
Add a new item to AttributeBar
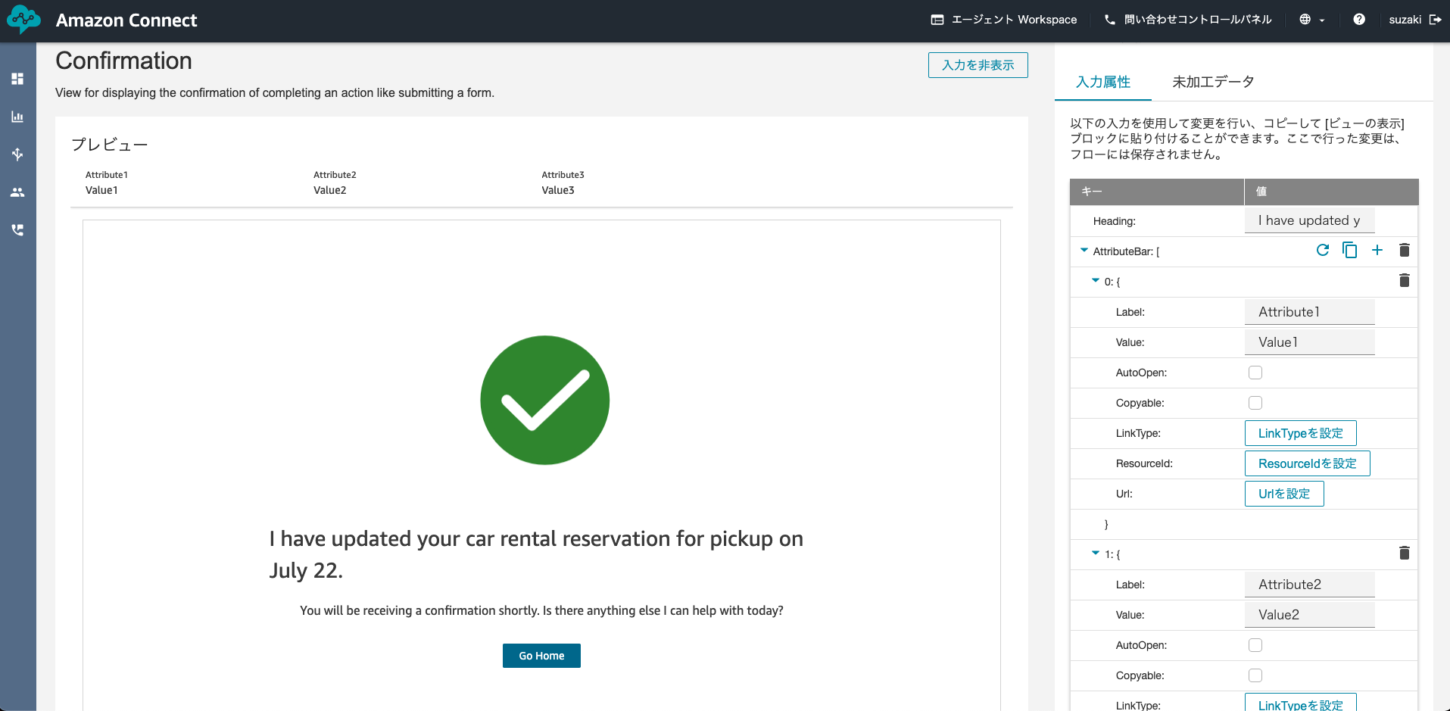click(1377, 250)
